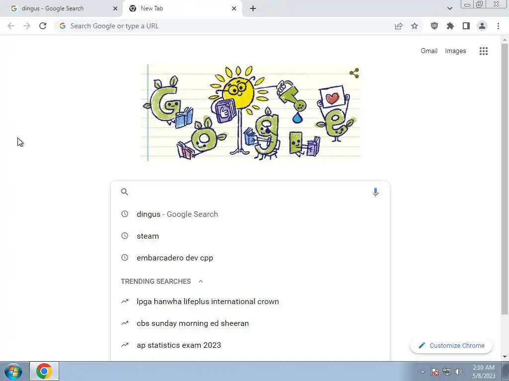Image resolution: width=509 pixels, height=381 pixels.
Task: Open the volume speaker tray icon
Action: click(x=459, y=372)
